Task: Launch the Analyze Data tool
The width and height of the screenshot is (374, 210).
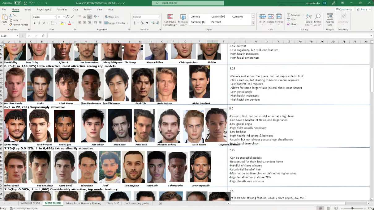Action: click(x=330, y=20)
